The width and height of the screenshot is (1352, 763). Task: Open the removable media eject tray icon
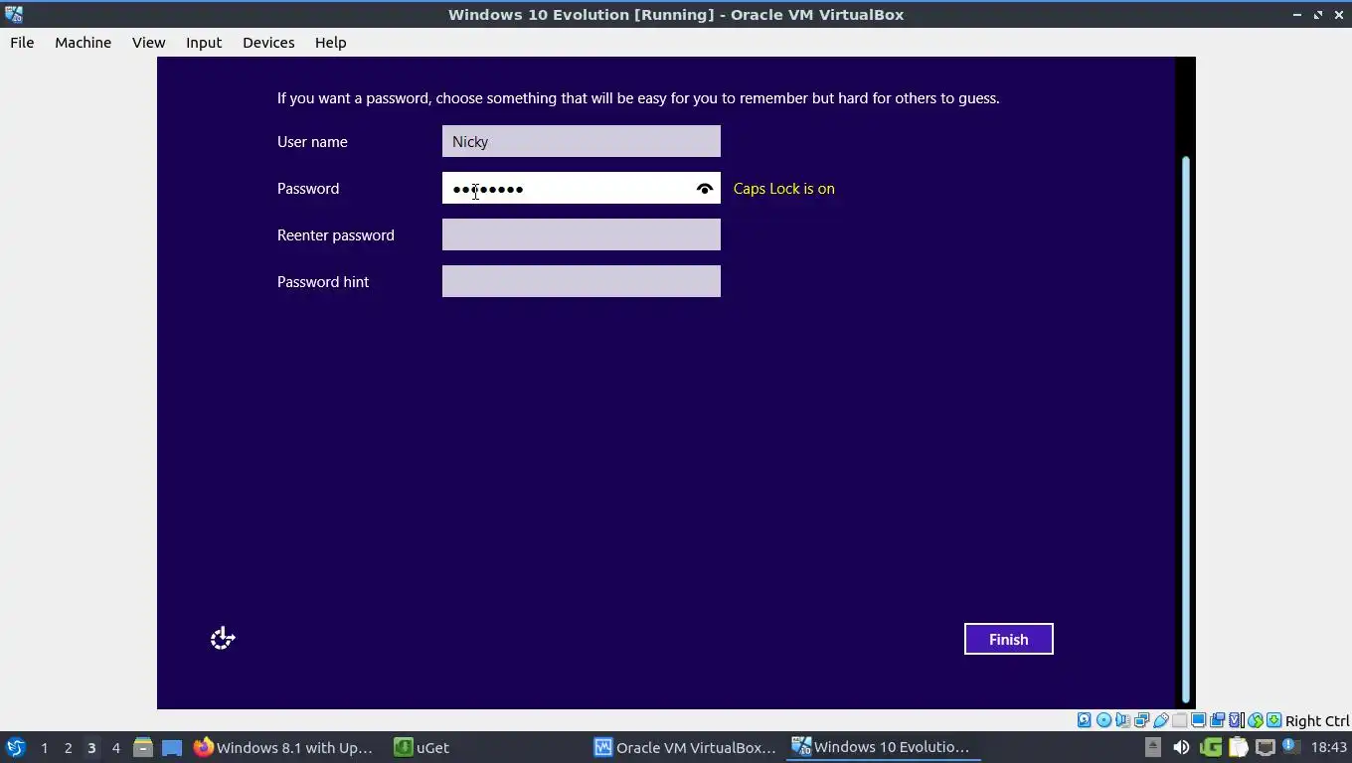1153,747
